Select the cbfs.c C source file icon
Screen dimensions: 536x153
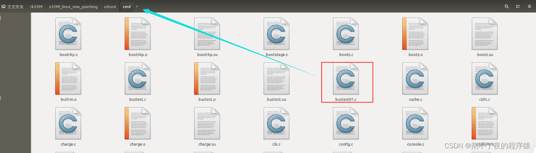(x=485, y=79)
